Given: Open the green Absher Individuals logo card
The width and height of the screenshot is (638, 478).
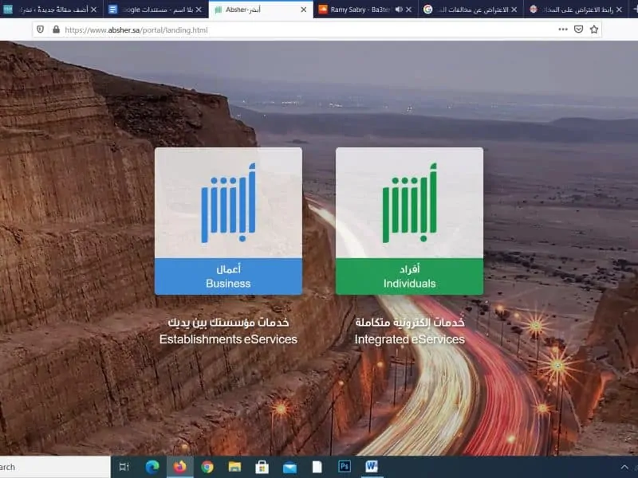Looking at the screenshot, I should pos(409,202).
